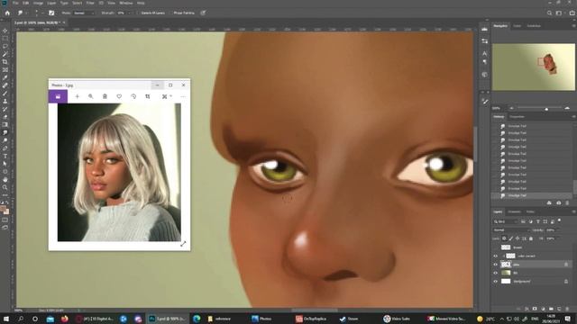Image resolution: width=577 pixels, height=324 pixels.
Task: Hide the BG layer
Action: [x=495, y=273]
